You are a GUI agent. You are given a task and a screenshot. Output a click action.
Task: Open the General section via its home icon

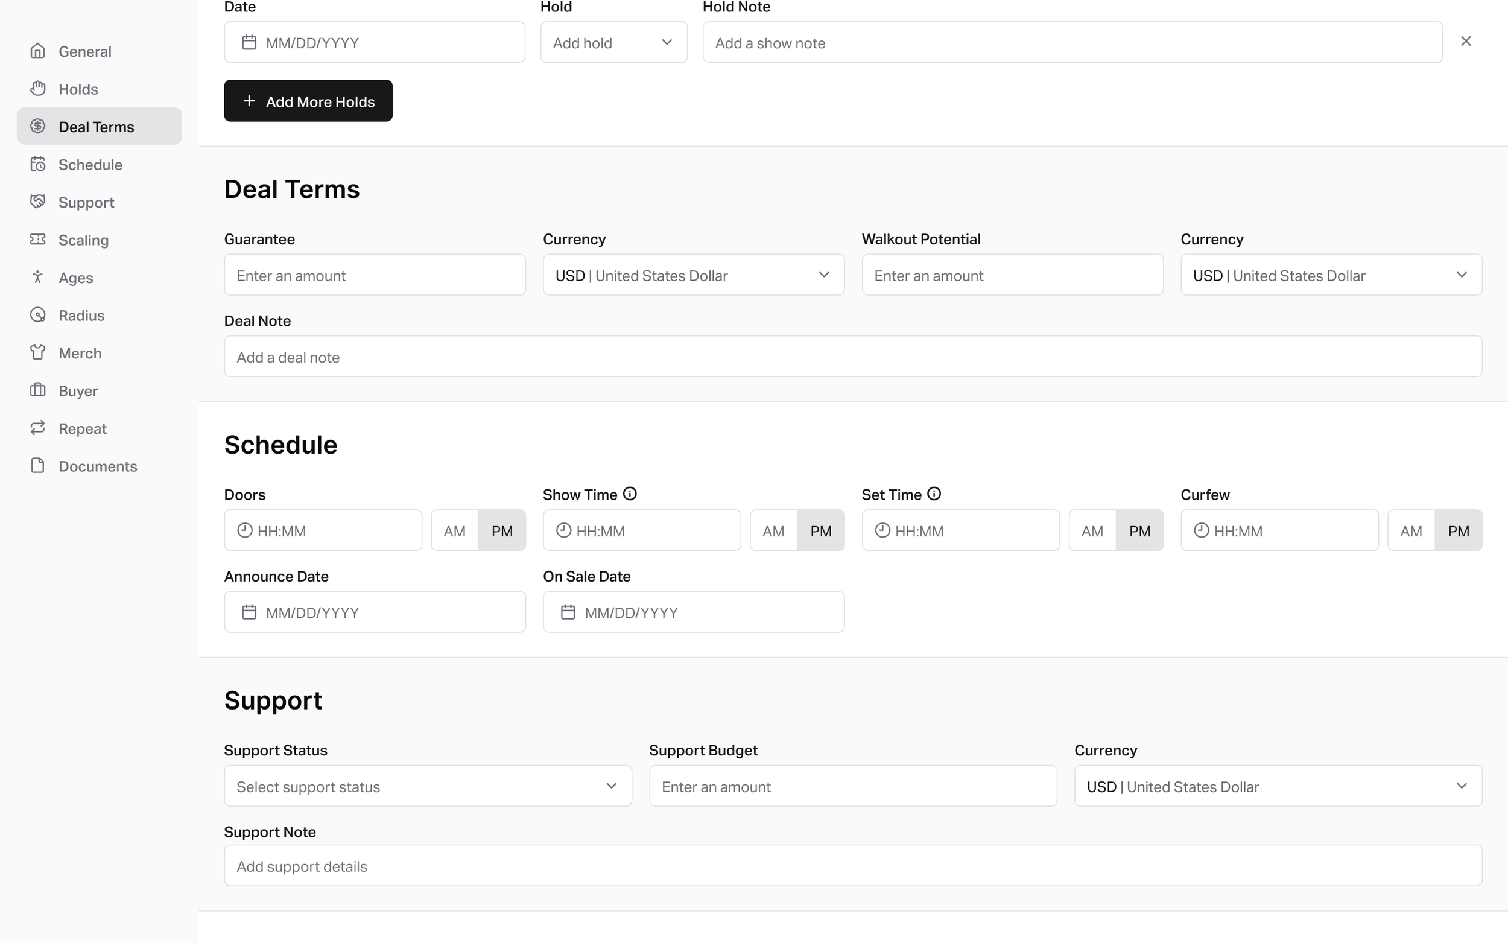38,51
